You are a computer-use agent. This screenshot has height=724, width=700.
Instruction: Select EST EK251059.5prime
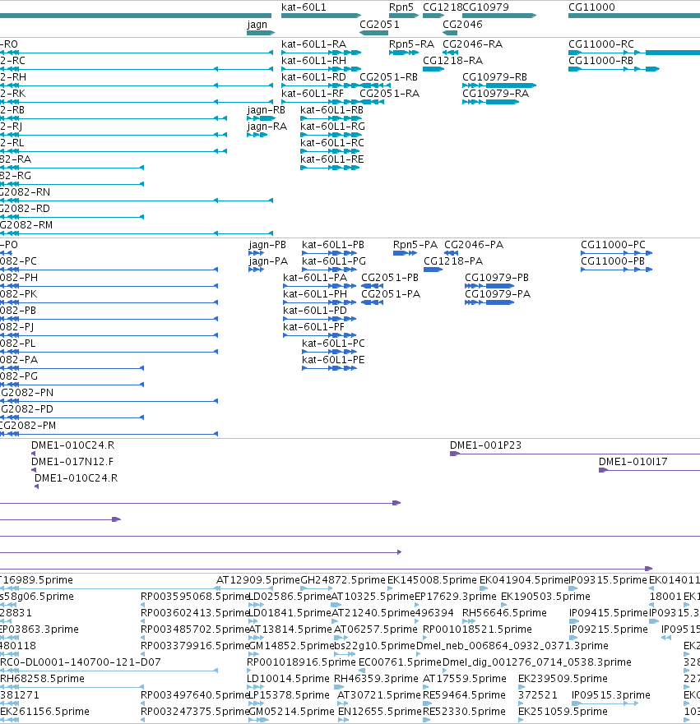563,711
